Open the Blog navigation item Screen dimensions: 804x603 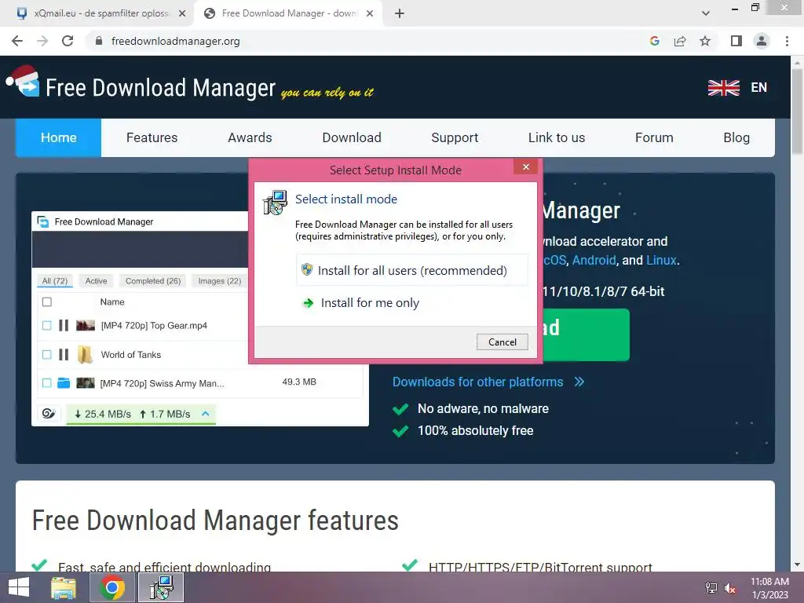[x=736, y=137]
